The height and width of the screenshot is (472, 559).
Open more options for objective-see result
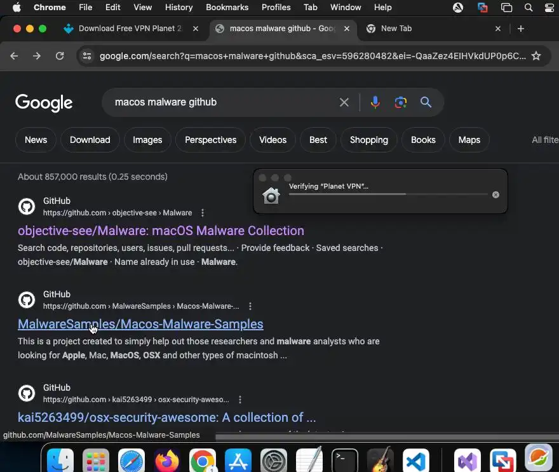(x=203, y=213)
